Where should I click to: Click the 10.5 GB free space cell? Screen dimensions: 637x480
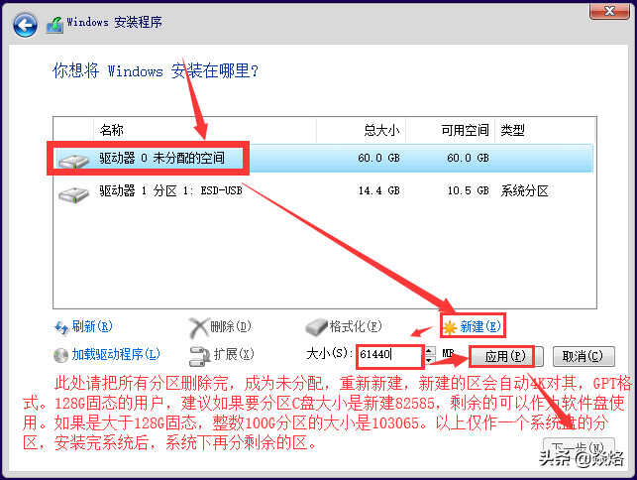pyautogui.click(x=468, y=190)
